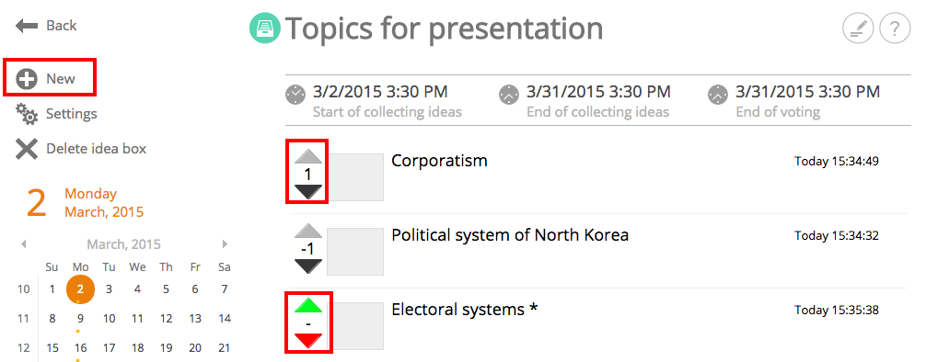
Task: Go to the next month in the calendar
Action: [x=225, y=244]
